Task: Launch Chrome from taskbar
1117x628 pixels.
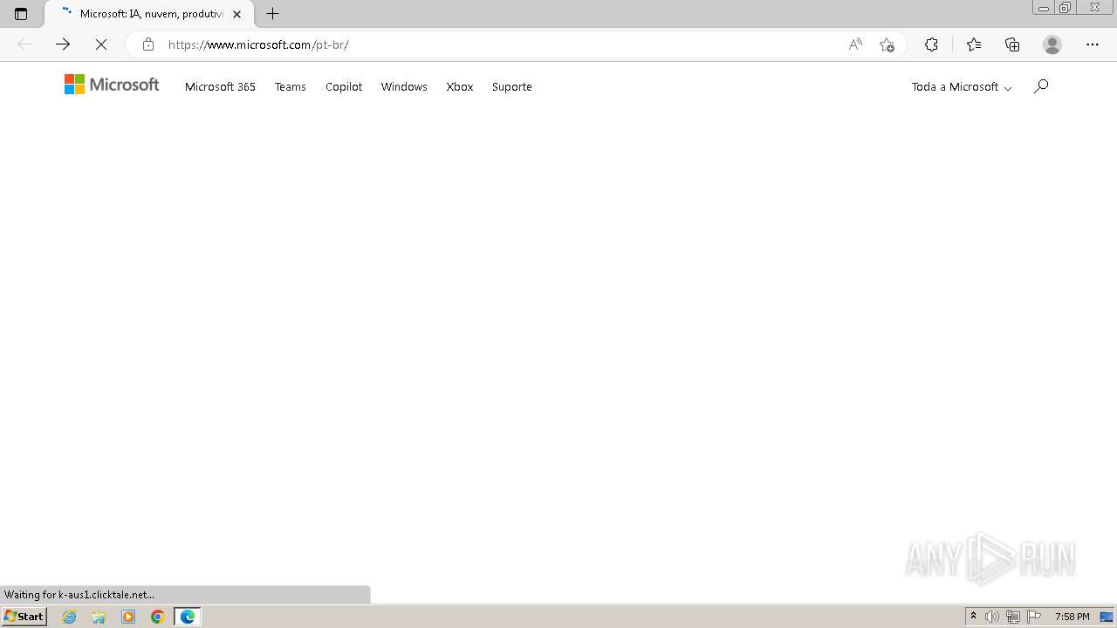Action: point(158,617)
